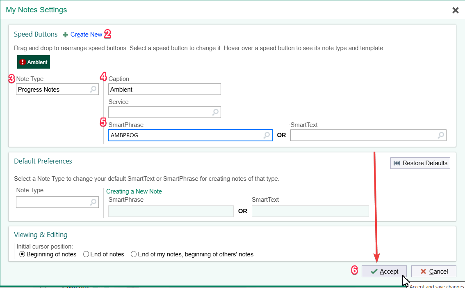
Task: Click the Default Preferences section heading
Action: (43, 161)
